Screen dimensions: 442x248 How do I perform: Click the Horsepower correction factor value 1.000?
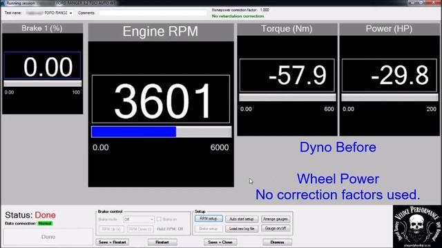[x=265, y=10]
